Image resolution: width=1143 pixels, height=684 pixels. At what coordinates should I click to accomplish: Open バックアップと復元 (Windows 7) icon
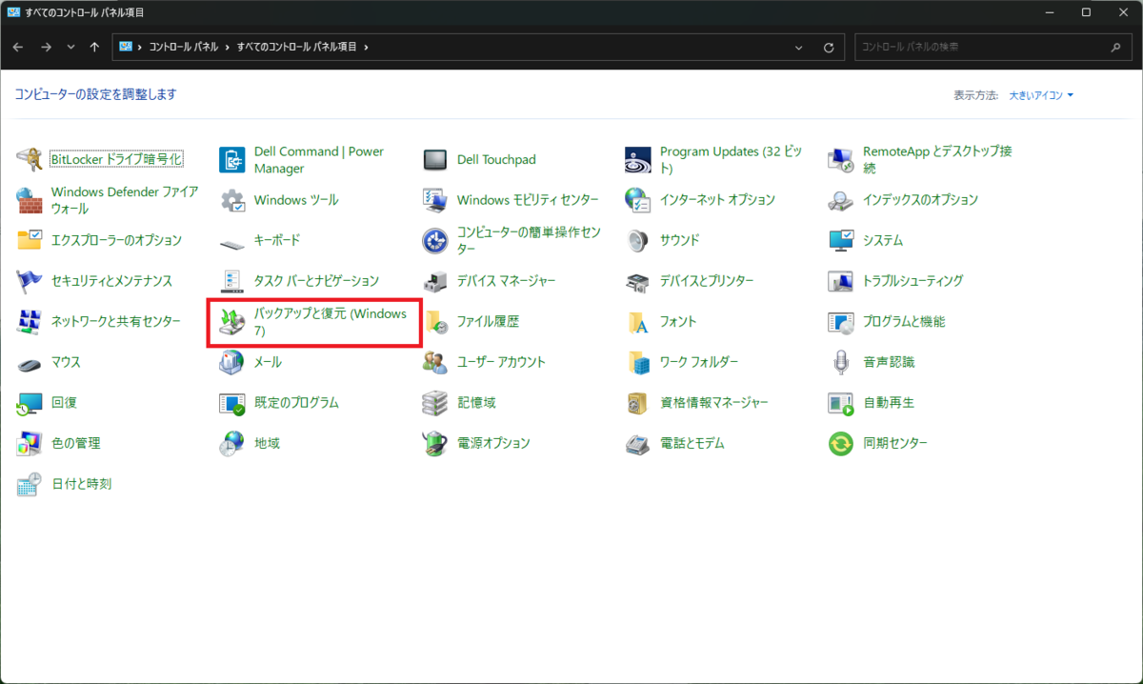pyautogui.click(x=232, y=321)
